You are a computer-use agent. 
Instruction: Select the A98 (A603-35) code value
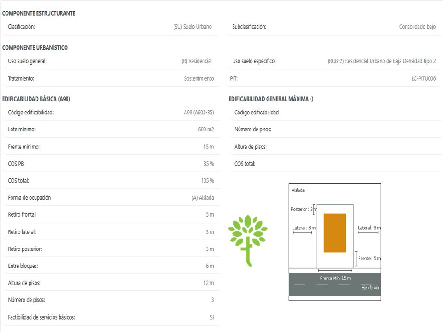click(x=198, y=113)
